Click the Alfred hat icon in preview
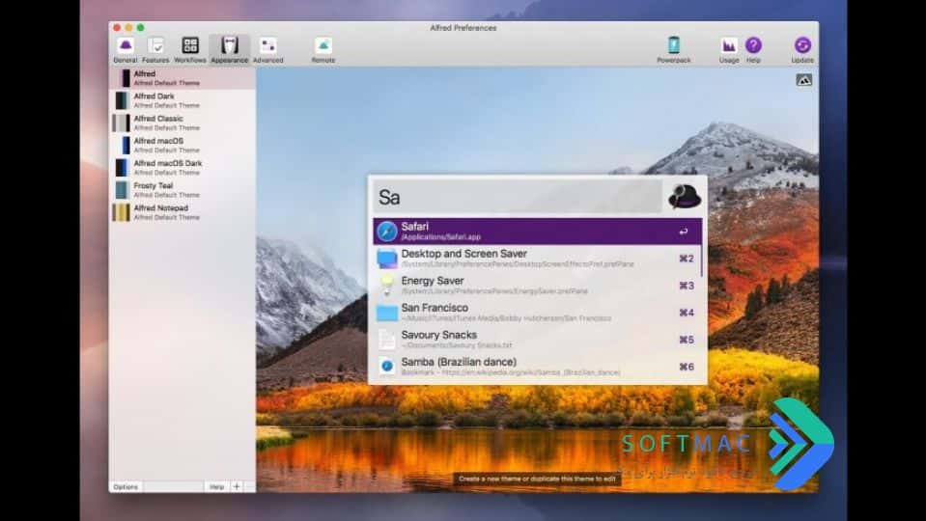The image size is (926, 521). tap(685, 197)
